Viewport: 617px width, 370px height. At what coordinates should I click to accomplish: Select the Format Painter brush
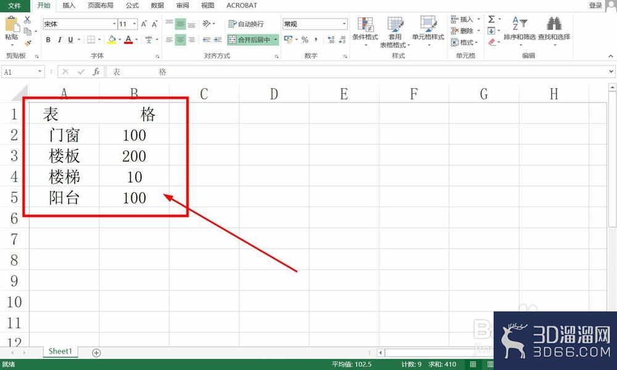pos(28,43)
